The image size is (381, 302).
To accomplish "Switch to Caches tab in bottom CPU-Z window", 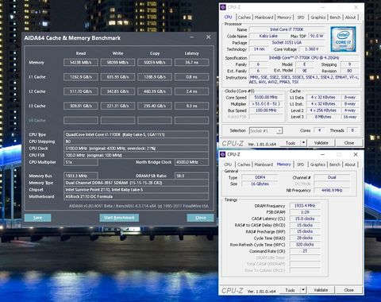I will pos(244,165).
